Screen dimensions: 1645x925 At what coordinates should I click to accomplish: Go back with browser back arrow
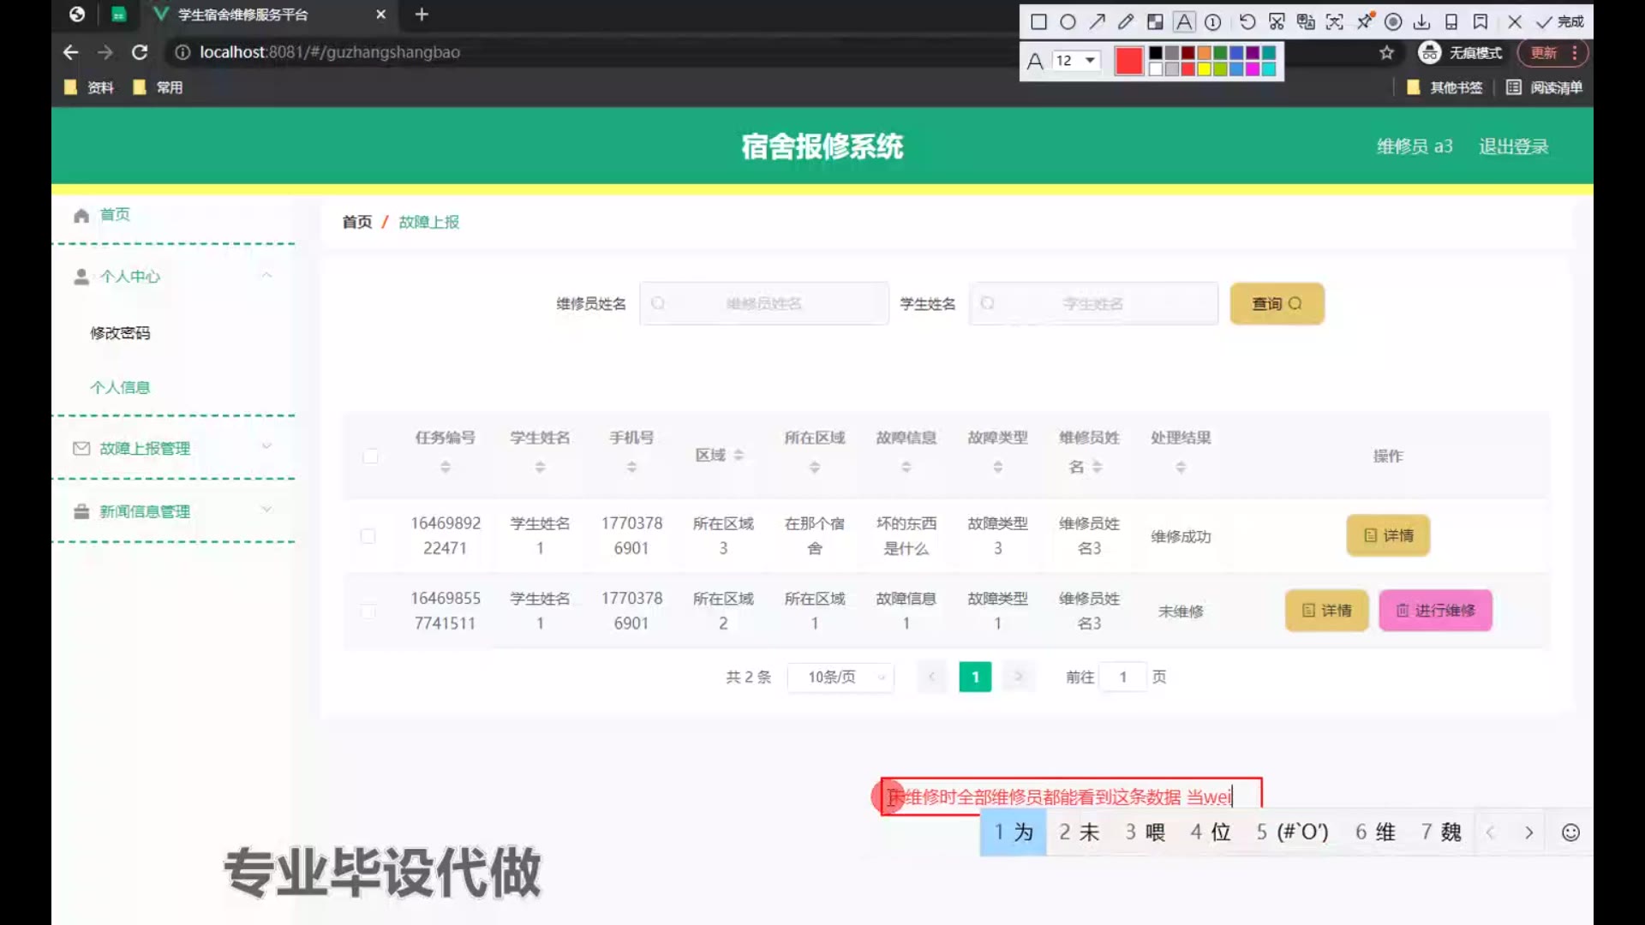point(71,52)
